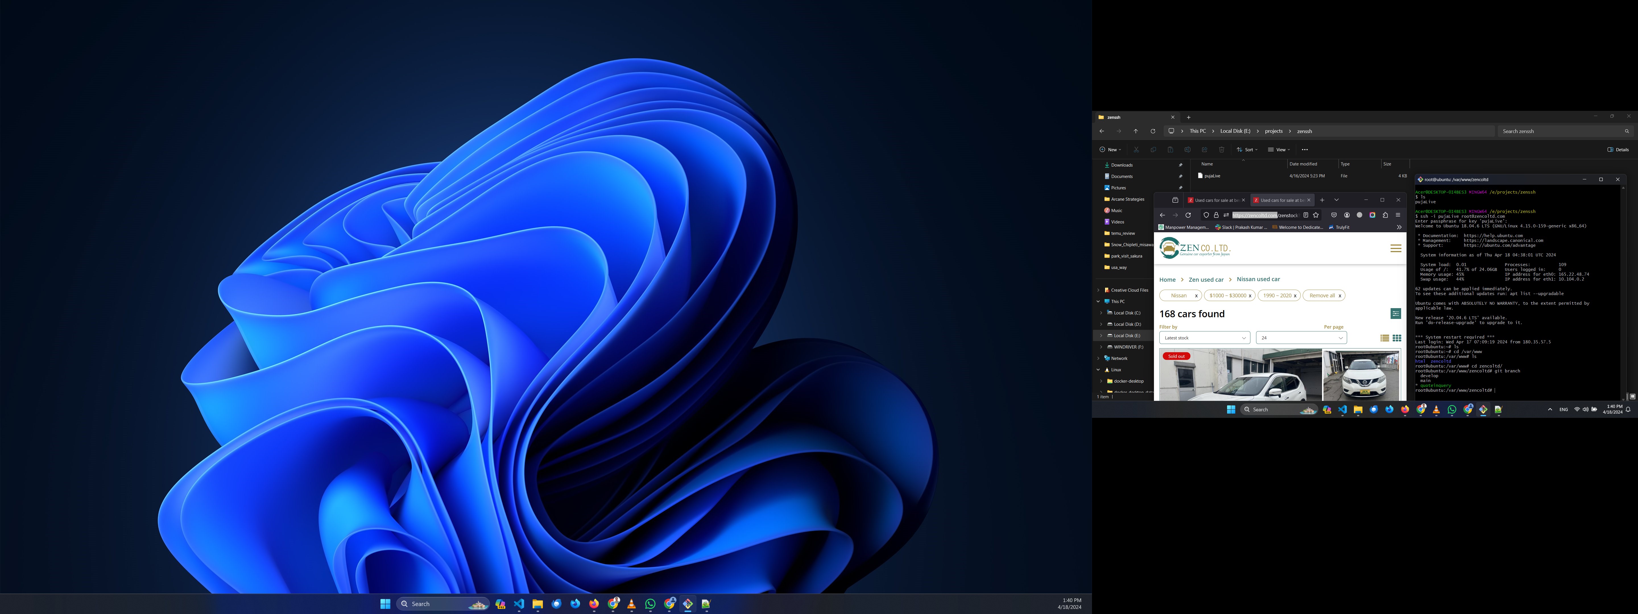
Task: Collapse the This PC tree node
Action: point(1098,302)
